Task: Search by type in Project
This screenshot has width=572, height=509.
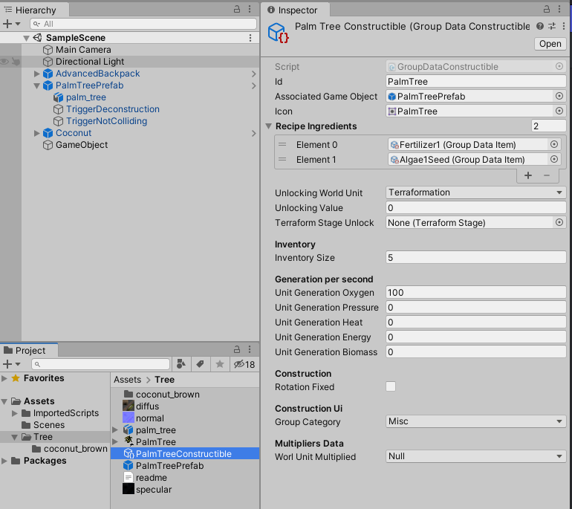Action: coord(181,364)
